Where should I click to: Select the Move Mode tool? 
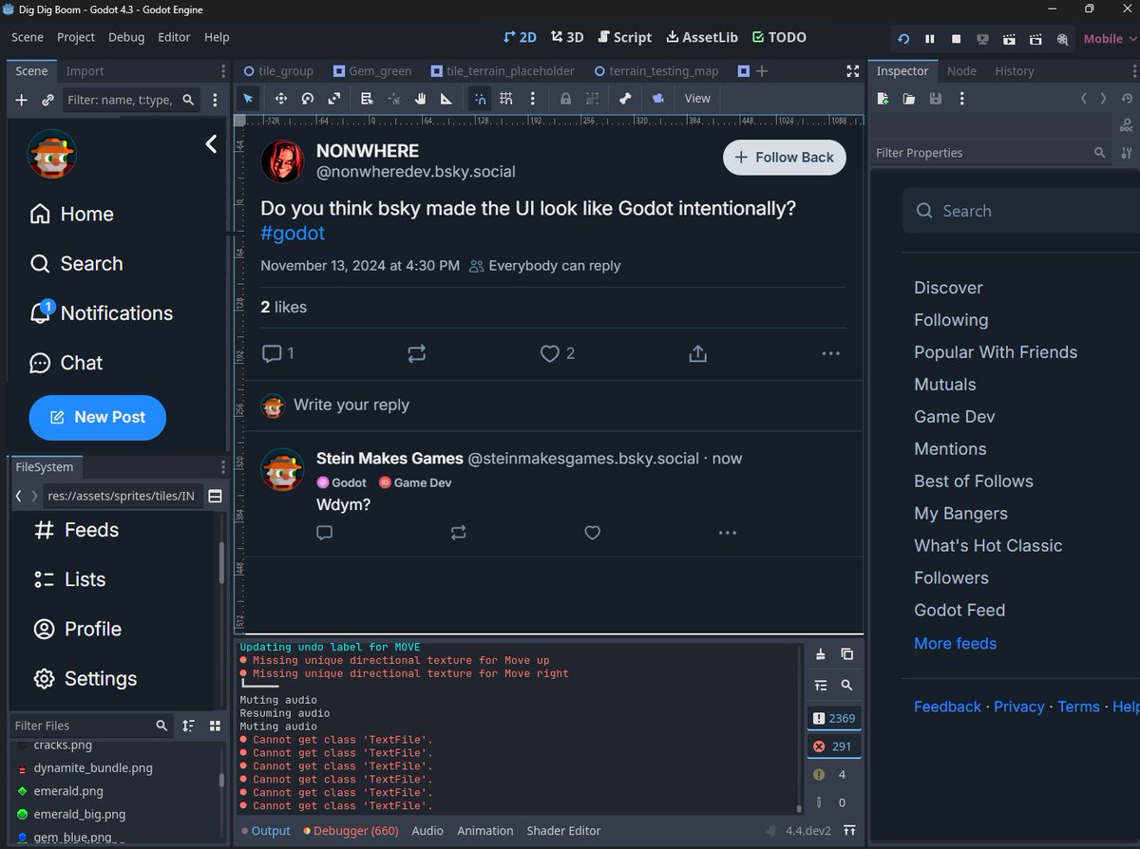(x=281, y=98)
